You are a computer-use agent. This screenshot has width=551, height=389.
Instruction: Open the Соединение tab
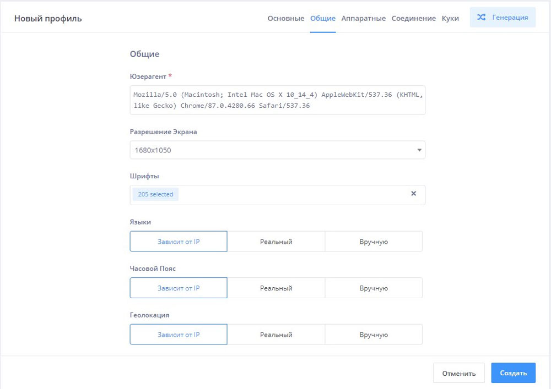click(414, 18)
